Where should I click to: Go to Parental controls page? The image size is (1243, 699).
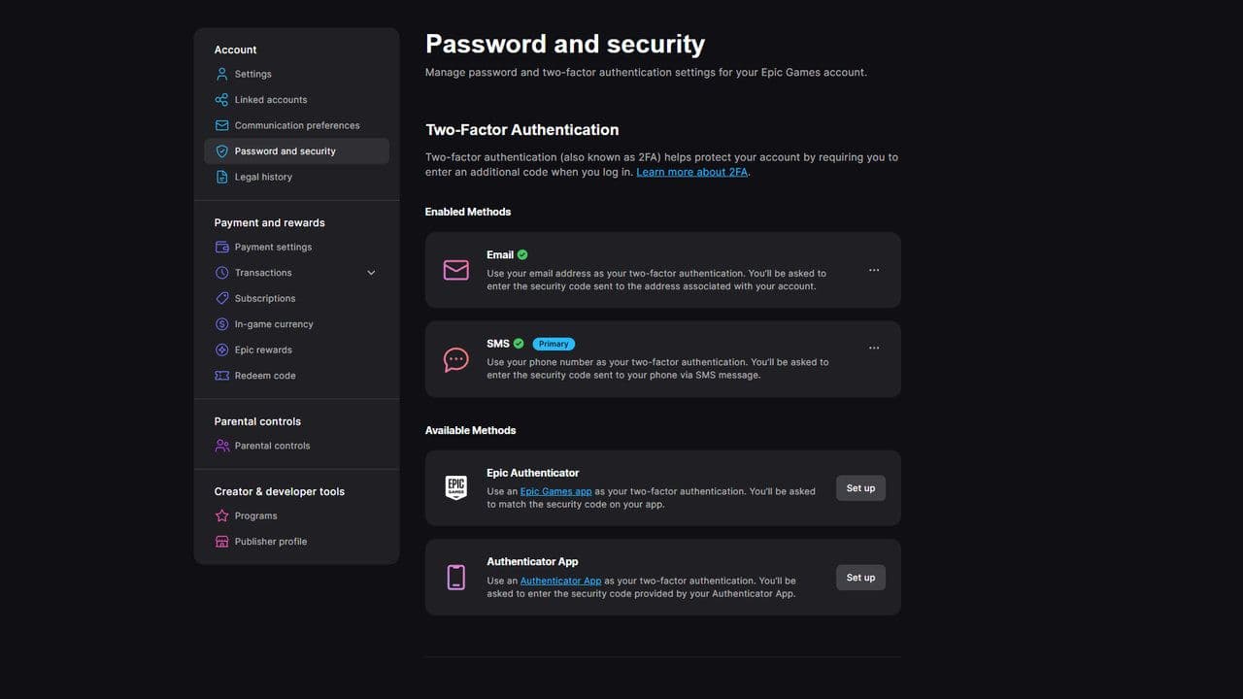pyautogui.click(x=272, y=446)
